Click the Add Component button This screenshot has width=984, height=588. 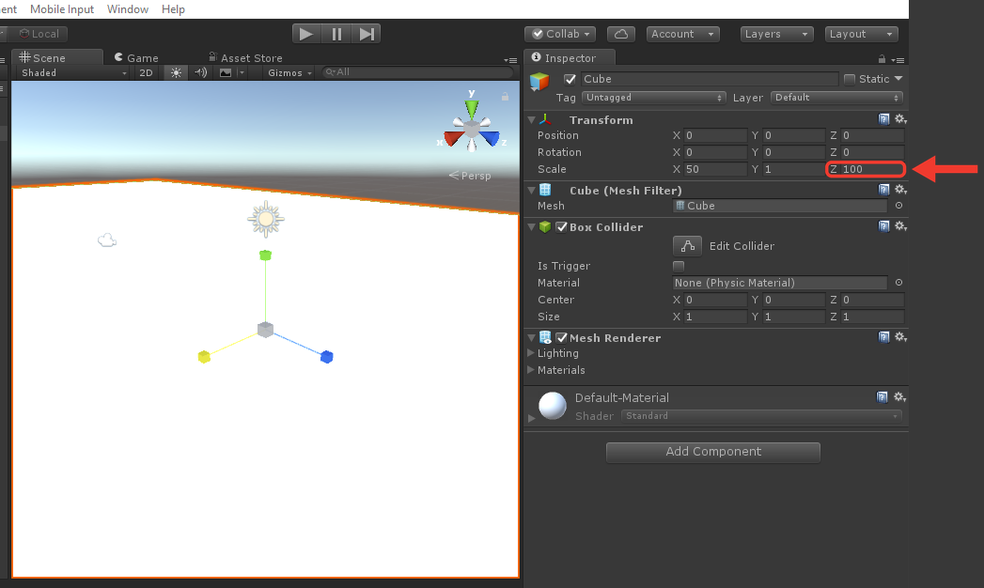[713, 452]
